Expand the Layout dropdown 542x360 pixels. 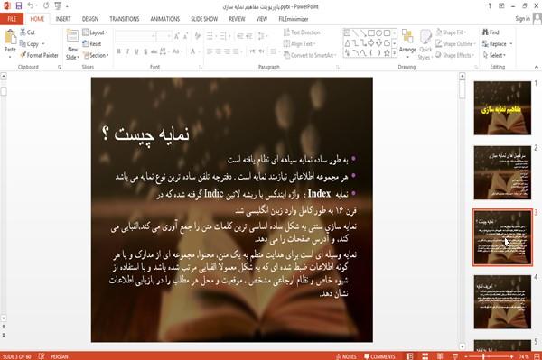click(95, 32)
